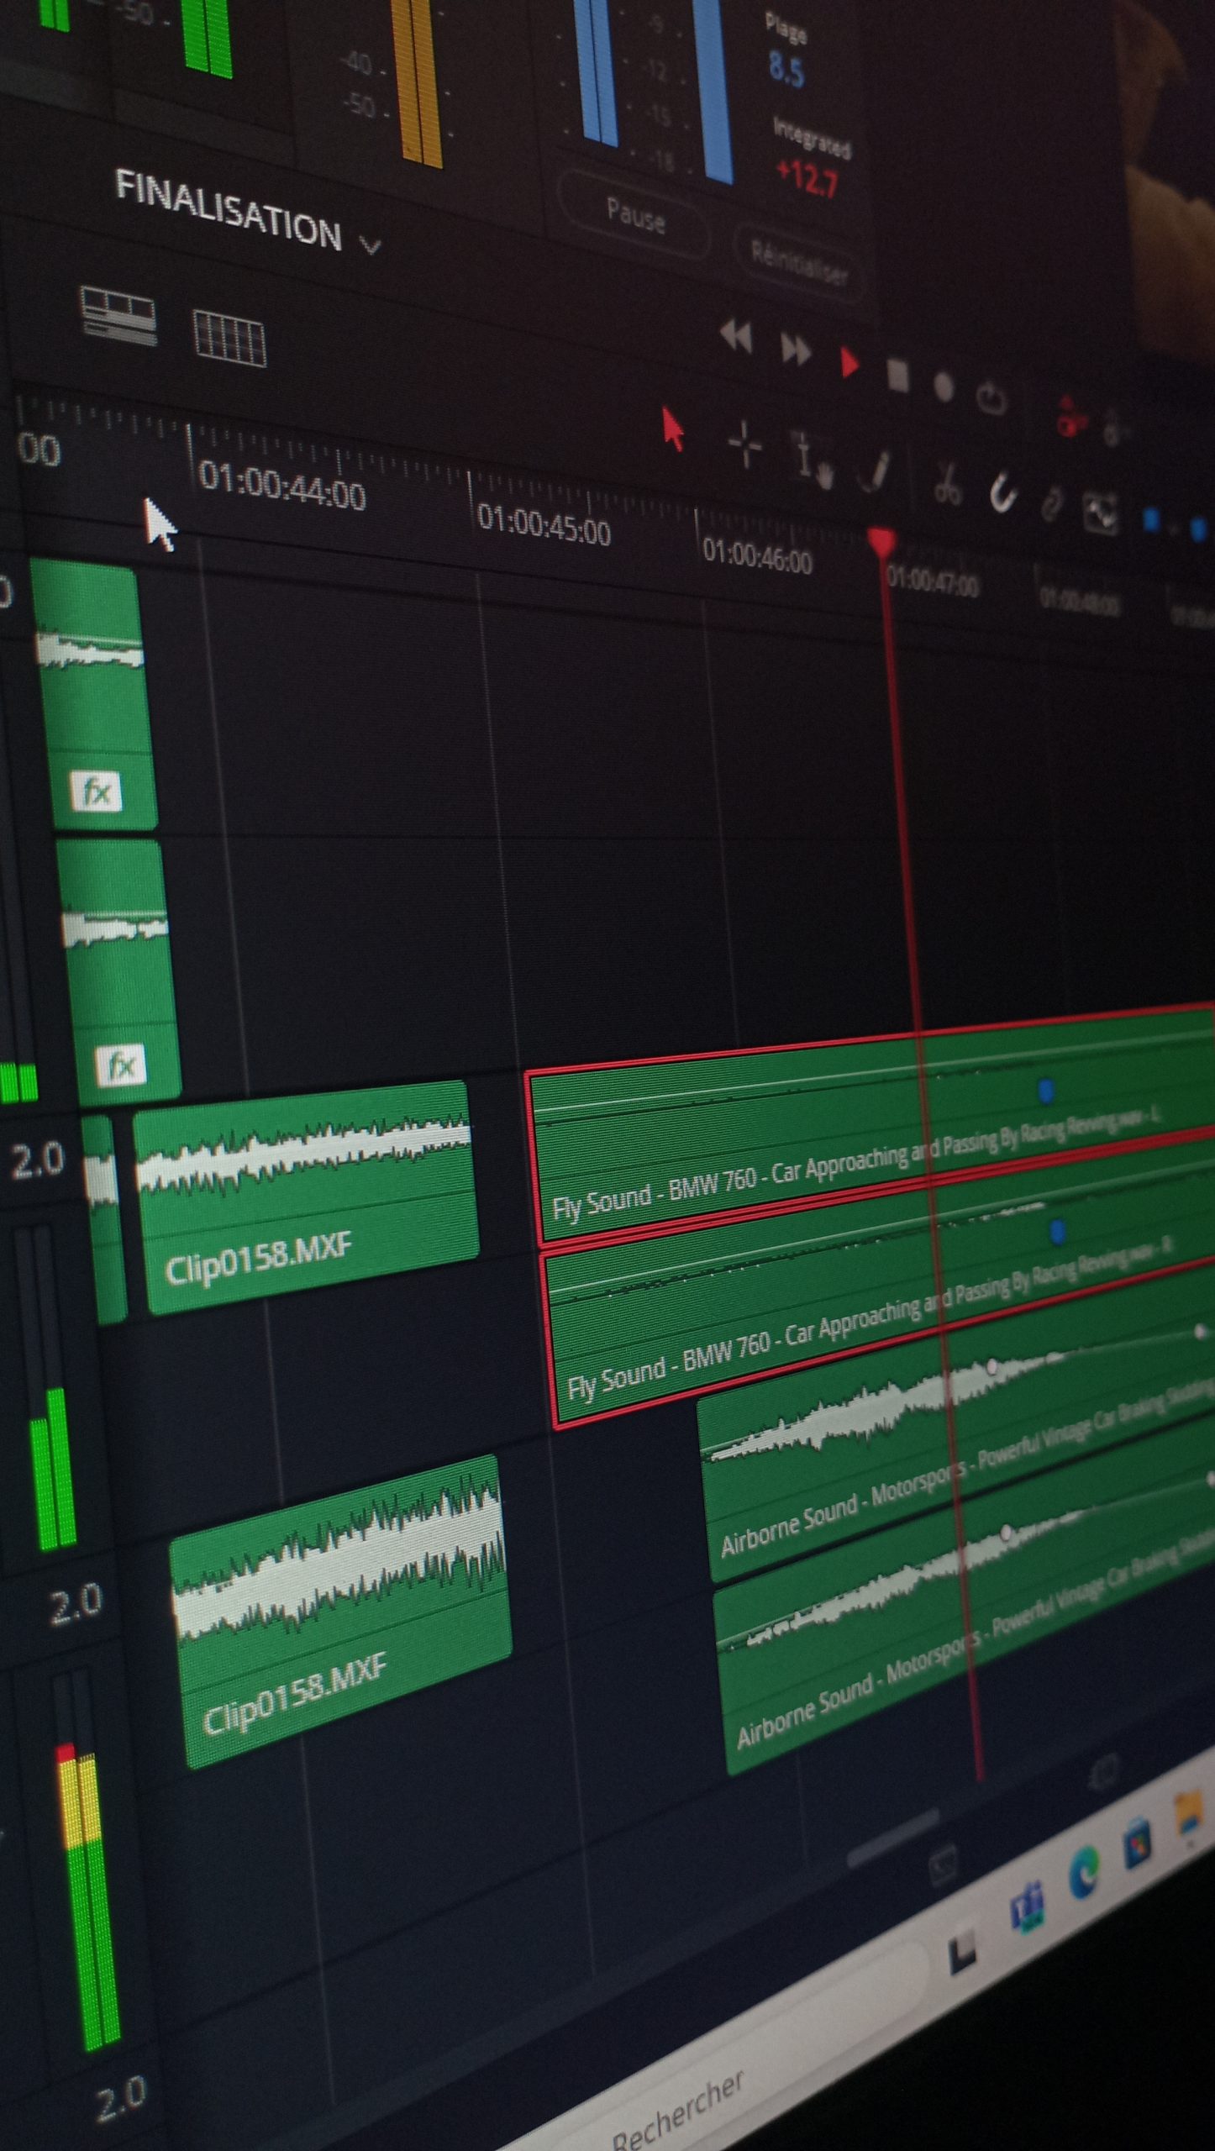Screen dimensions: 1215x2151
Task: Click the stacked timeline view icon
Action: [118, 317]
